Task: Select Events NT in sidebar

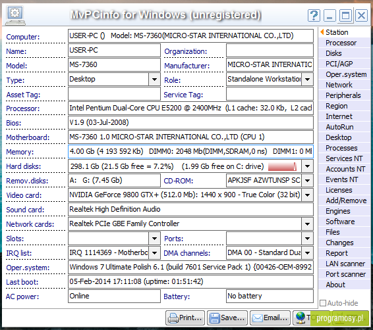Action: pos(344,179)
